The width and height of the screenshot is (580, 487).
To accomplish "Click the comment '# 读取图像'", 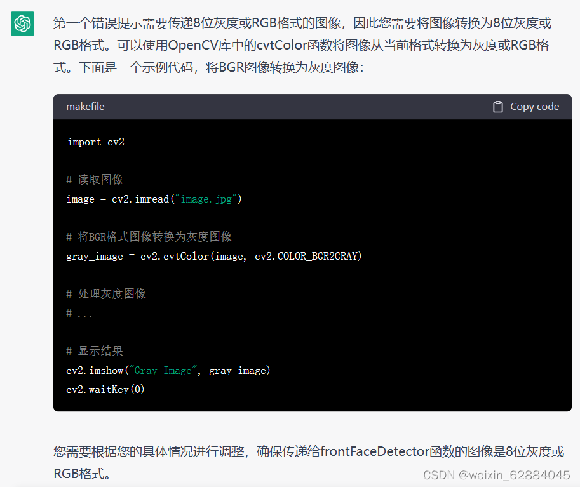I will [x=95, y=180].
